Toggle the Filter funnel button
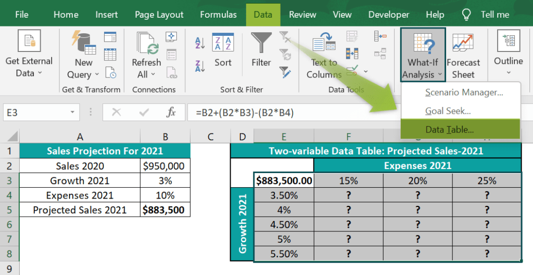The image size is (533, 275). coord(261,50)
